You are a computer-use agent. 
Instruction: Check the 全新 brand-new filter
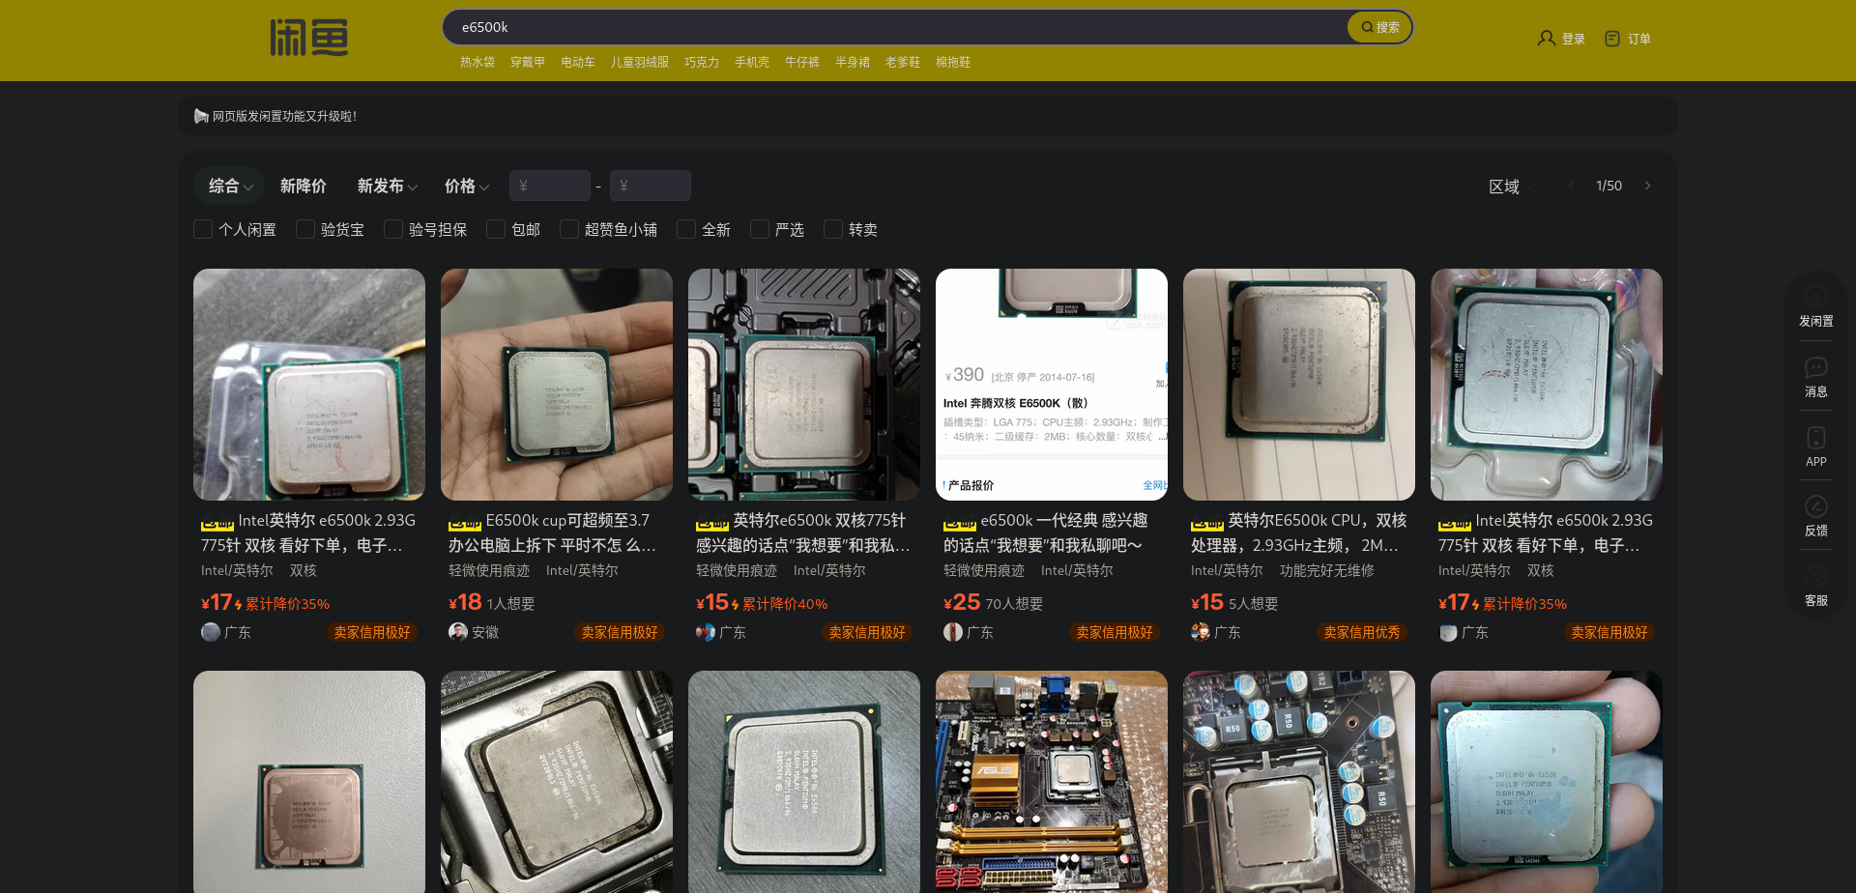tap(686, 229)
